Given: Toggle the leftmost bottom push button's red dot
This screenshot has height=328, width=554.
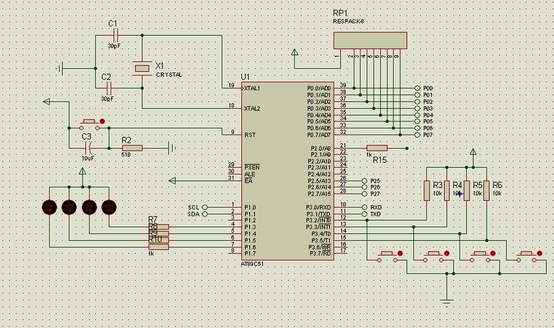Looking at the screenshot, I should coord(402,253).
